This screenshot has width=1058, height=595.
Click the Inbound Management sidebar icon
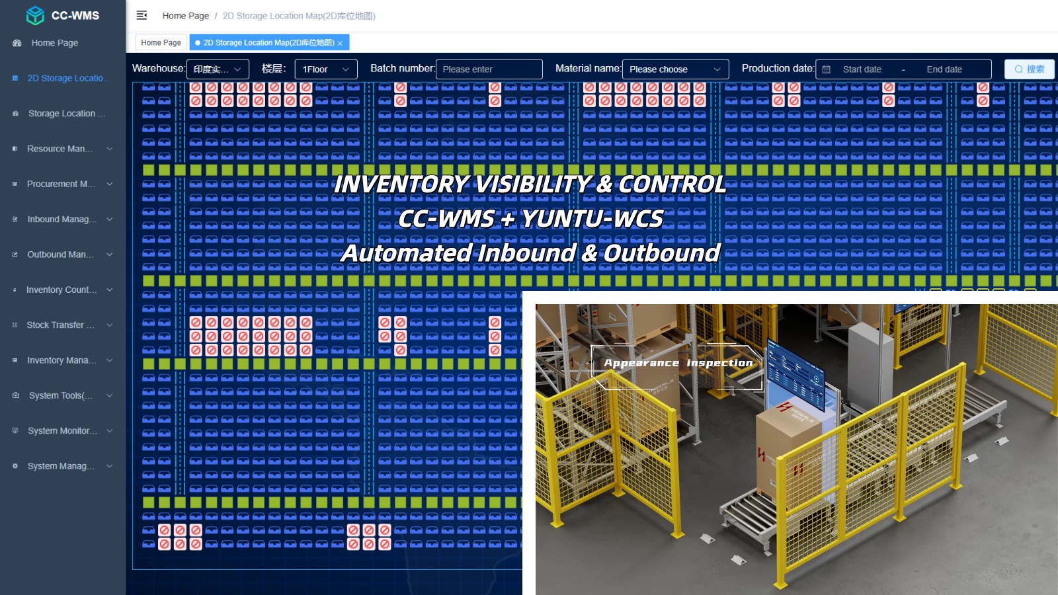click(x=15, y=219)
